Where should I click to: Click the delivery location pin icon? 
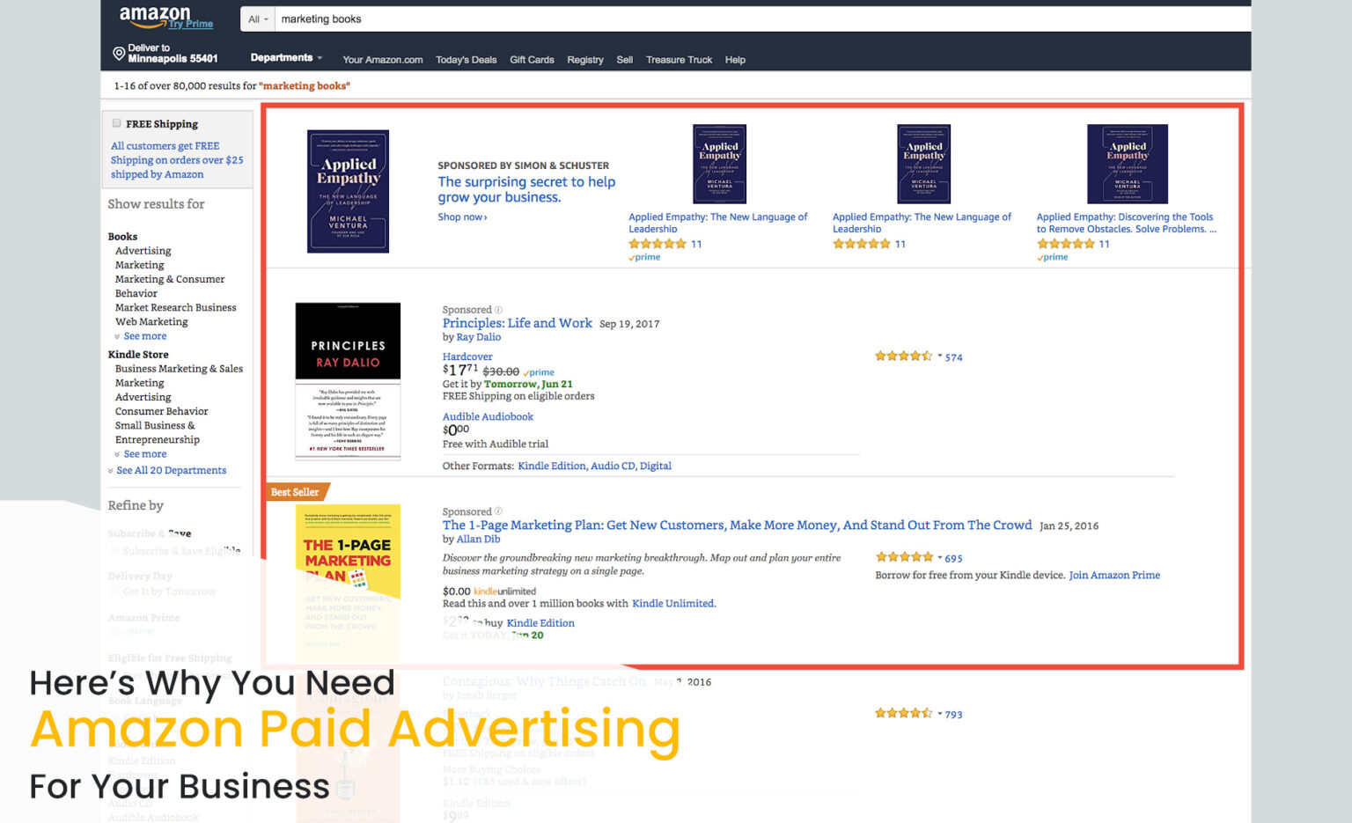[120, 52]
